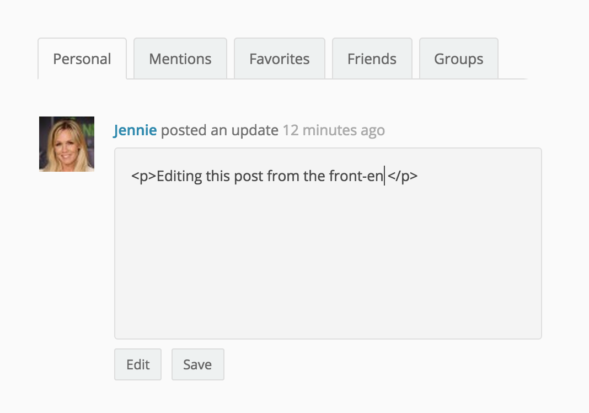Save the edited post
The width and height of the screenshot is (589, 413).
(x=197, y=364)
